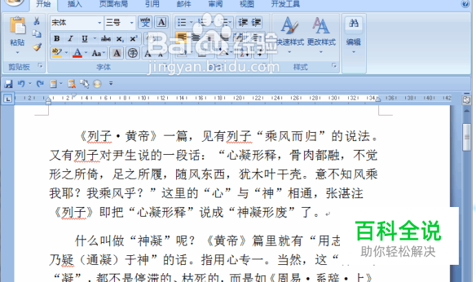Click the view ruler icon above vertical scrollbar
Screen dimensions: 476x282
pos(466,100)
